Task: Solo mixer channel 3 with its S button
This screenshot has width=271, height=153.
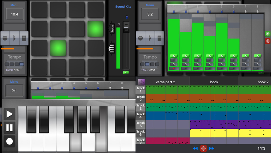Action: [198, 64]
